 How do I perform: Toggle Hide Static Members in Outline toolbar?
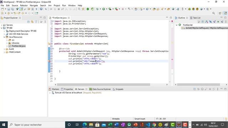click(x=214, y=22)
